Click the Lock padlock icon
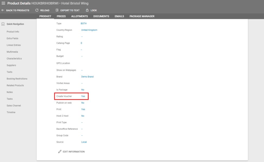Screen dimensions: 264x162 [87, 10]
